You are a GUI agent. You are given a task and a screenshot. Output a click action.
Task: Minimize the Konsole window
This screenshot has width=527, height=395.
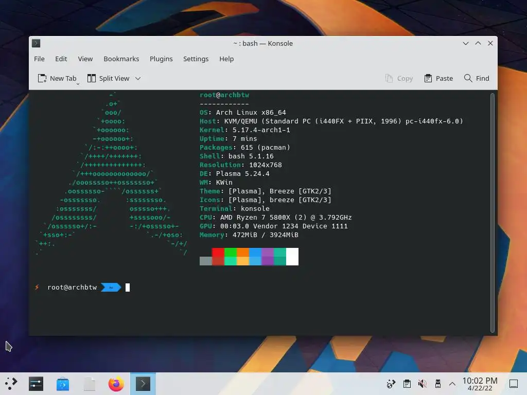[465, 43]
